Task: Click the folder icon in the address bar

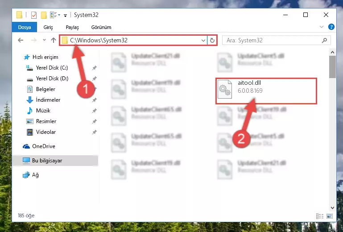Action: point(65,40)
